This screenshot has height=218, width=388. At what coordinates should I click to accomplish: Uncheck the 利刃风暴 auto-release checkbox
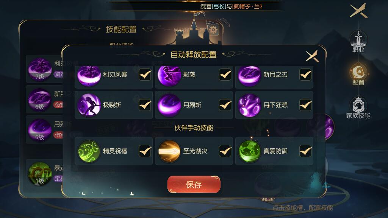pos(145,75)
